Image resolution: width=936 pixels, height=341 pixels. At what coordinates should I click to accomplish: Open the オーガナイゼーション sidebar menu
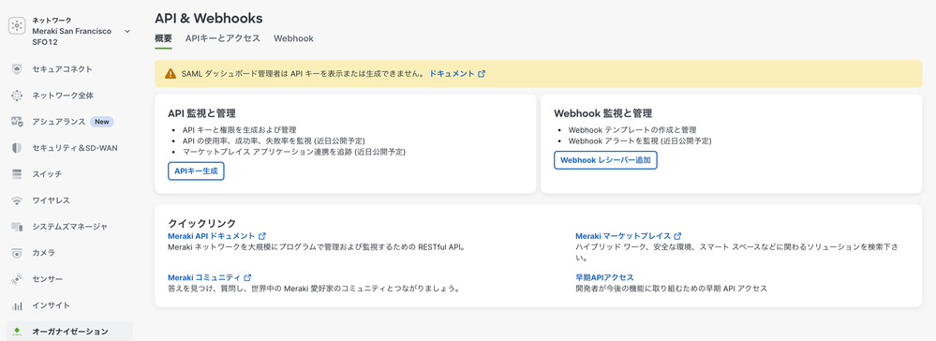point(69,332)
